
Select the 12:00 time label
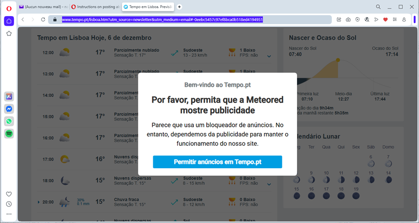point(48,53)
